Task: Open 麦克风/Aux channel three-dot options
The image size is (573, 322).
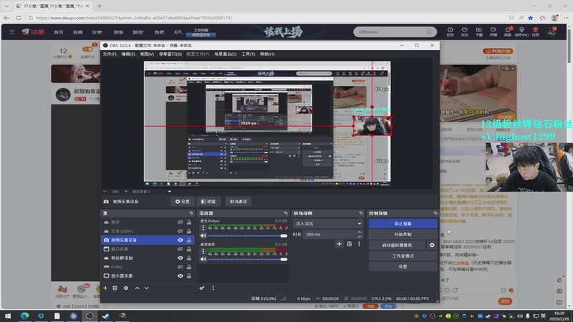Action: 203,228
